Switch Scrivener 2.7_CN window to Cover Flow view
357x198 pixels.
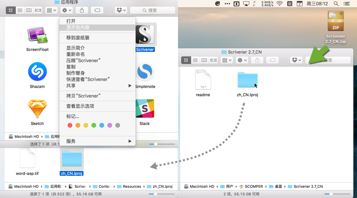[213, 60]
